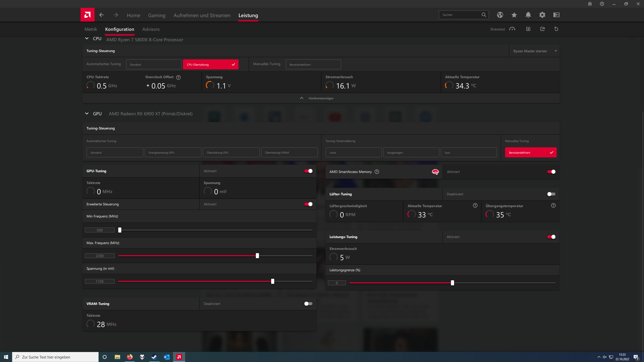Run the Stresstest icon
Image resolution: width=644 pixels, height=362 pixels.
click(512, 29)
